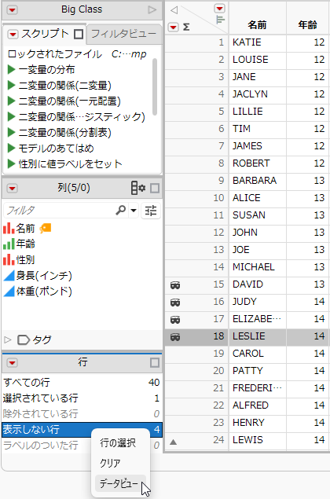Click the KATIE name cell
330x499 pixels.
point(258,42)
